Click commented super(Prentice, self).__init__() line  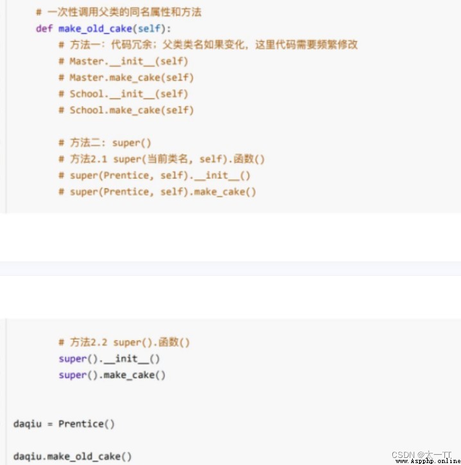point(154,176)
